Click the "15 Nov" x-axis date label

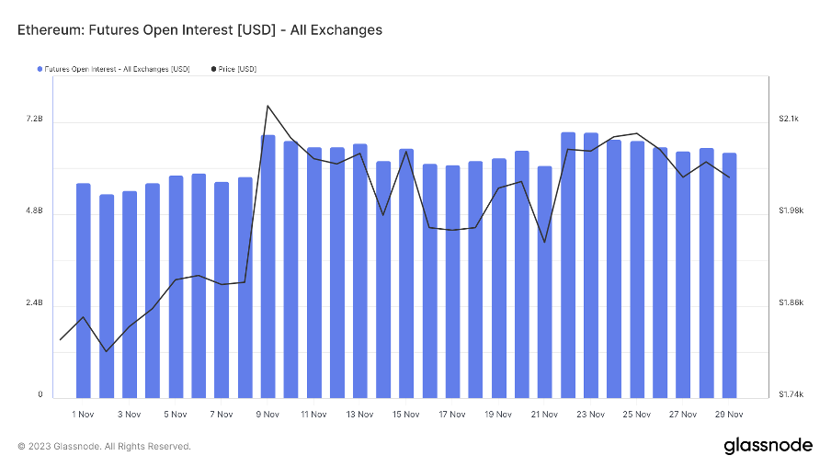tap(406, 415)
